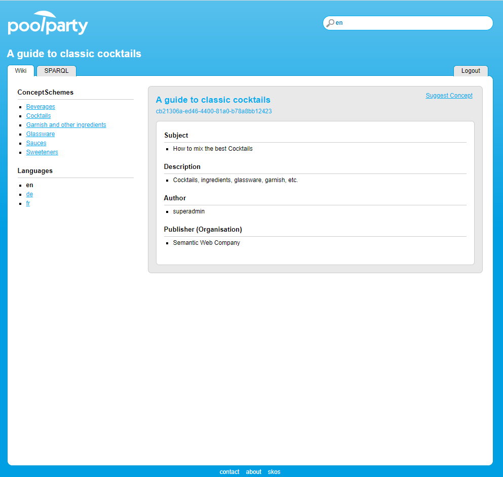Viewport: 503px width, 477px height.
Task: Select the current 'en' language entry
Action: coord(29,185)
